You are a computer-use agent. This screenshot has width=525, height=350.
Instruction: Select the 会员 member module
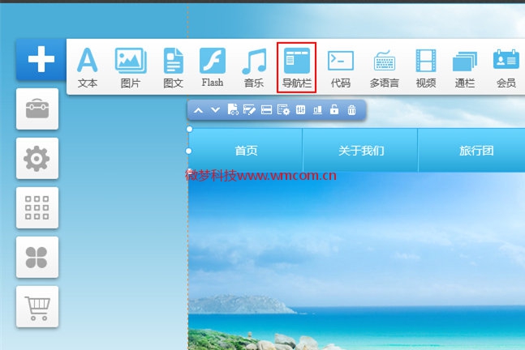(506, 68)
